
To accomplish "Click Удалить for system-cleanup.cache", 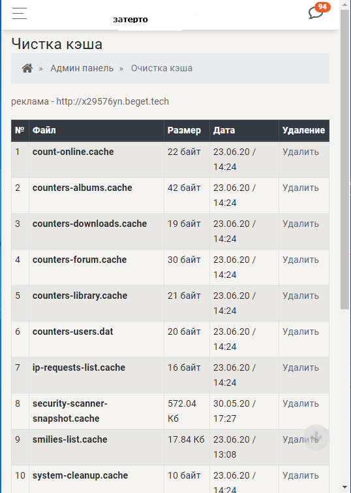I will click(x=301, y=475).
